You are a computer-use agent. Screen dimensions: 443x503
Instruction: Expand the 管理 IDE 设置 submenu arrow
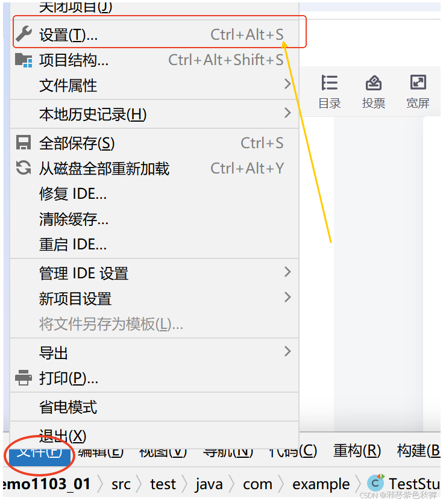pos(287,272)
